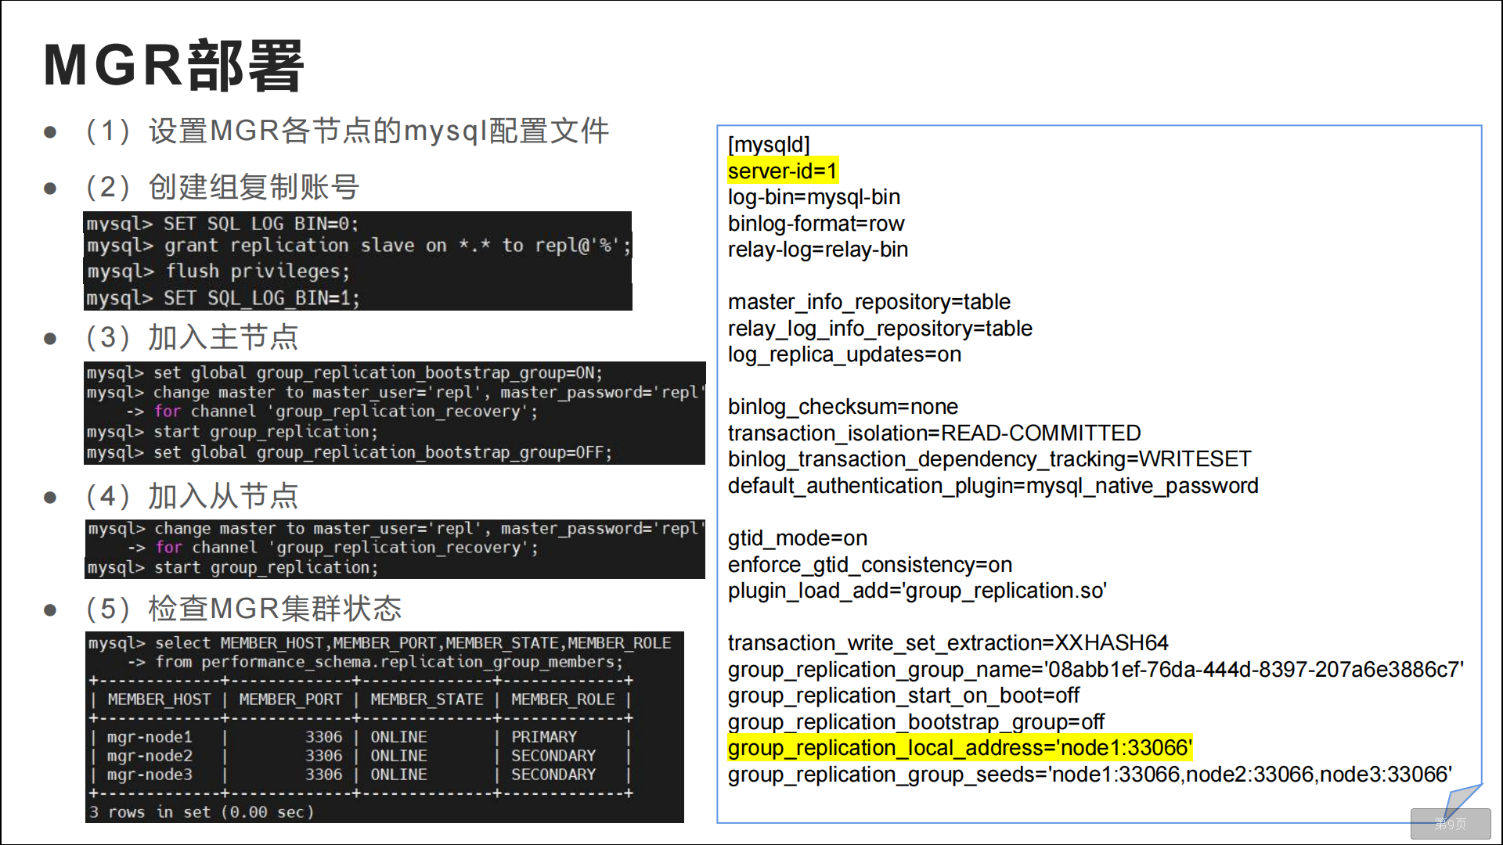Click the 加入主节点 step heading

point(223,337)
